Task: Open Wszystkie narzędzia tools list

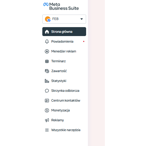Action: [x=64, y=130]
